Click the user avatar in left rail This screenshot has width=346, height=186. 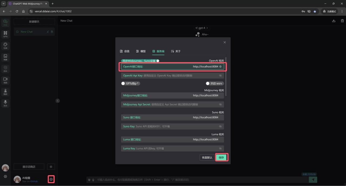pos(5,168)
